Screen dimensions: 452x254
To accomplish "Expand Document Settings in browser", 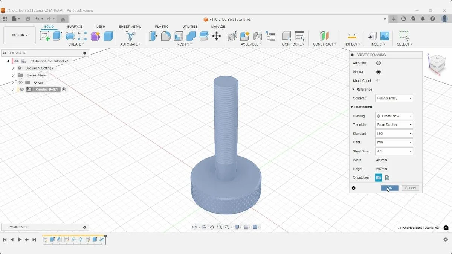I will point(13,68).
